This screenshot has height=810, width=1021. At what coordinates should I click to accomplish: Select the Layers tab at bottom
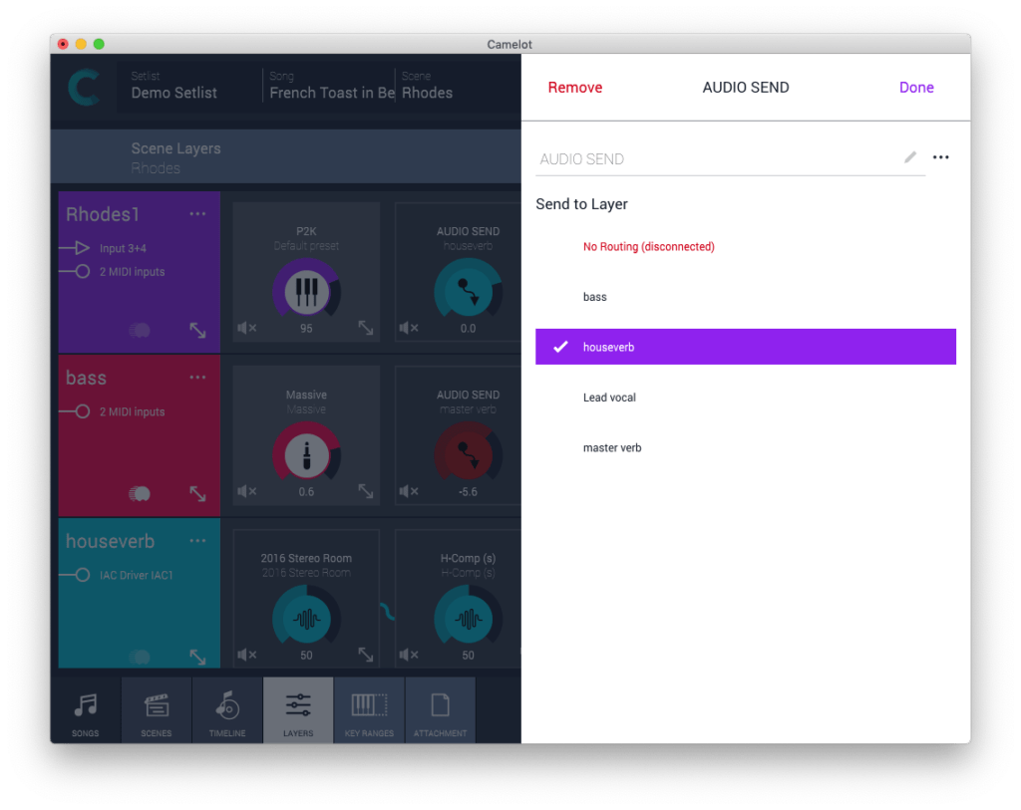(x=297, y=709)
